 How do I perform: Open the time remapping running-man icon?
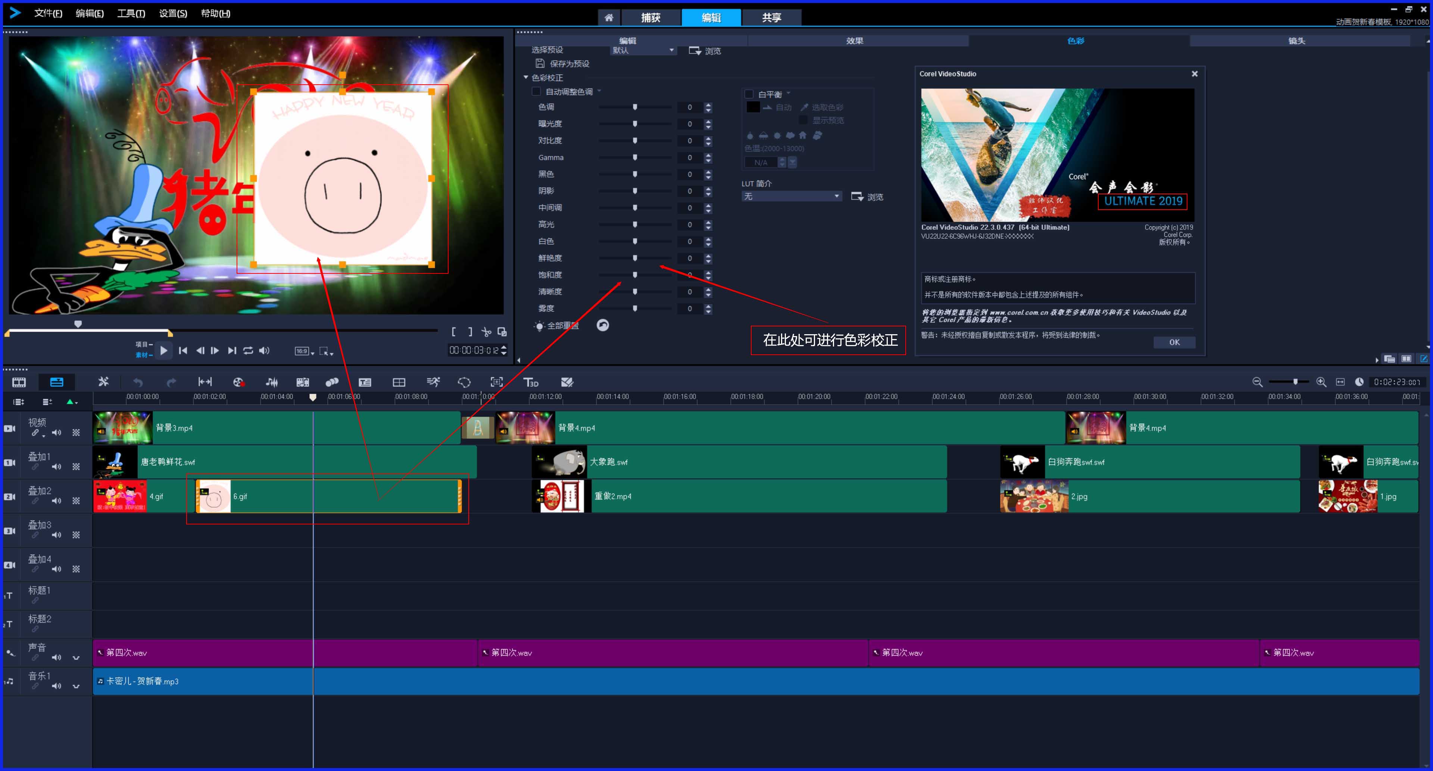[433, 382]
